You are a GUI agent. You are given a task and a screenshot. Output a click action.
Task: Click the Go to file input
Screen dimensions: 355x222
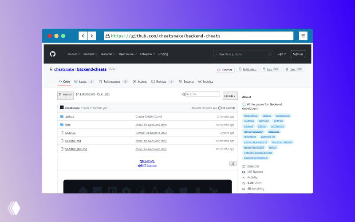(202, 94)
